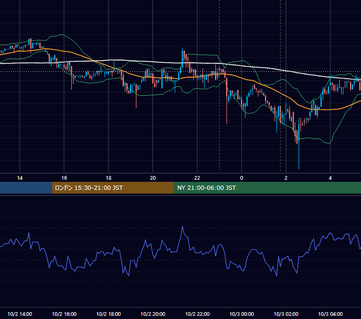This screenshot has height=319, width=361.
Task: Click the ロンドン 15:30-21:00 JST session bar
Action: 113,188
